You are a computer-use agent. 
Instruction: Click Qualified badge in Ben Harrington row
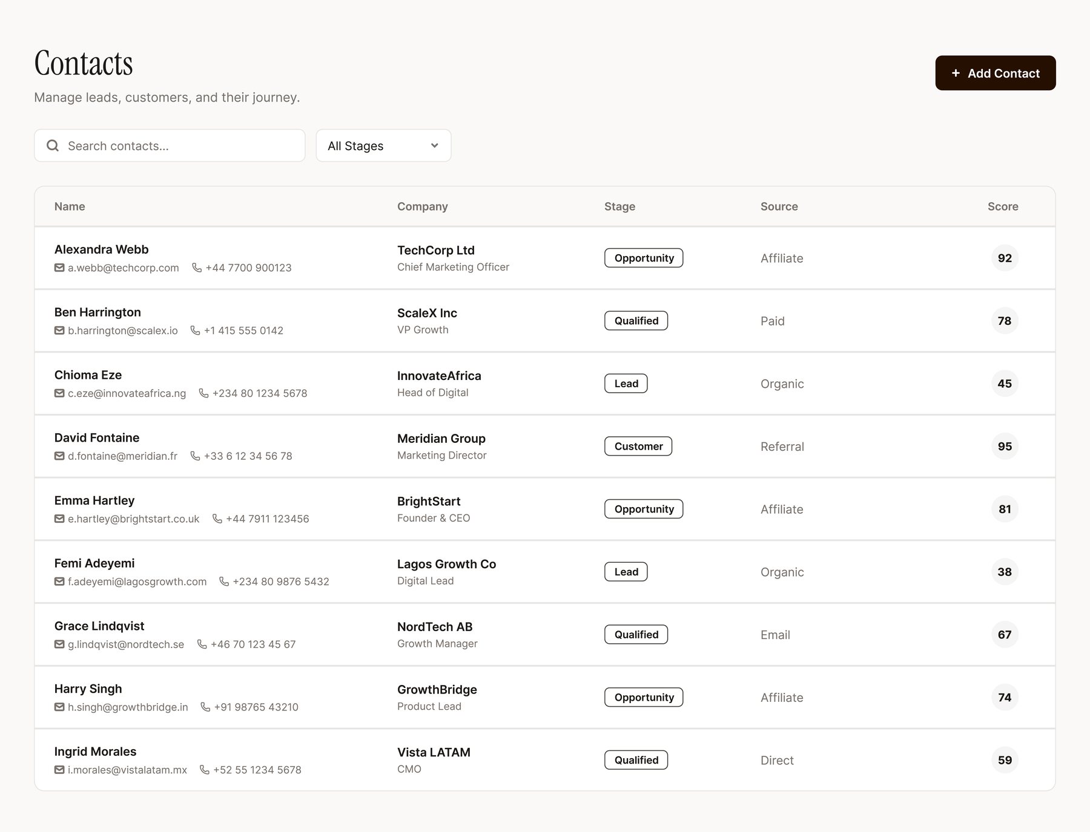636,321
